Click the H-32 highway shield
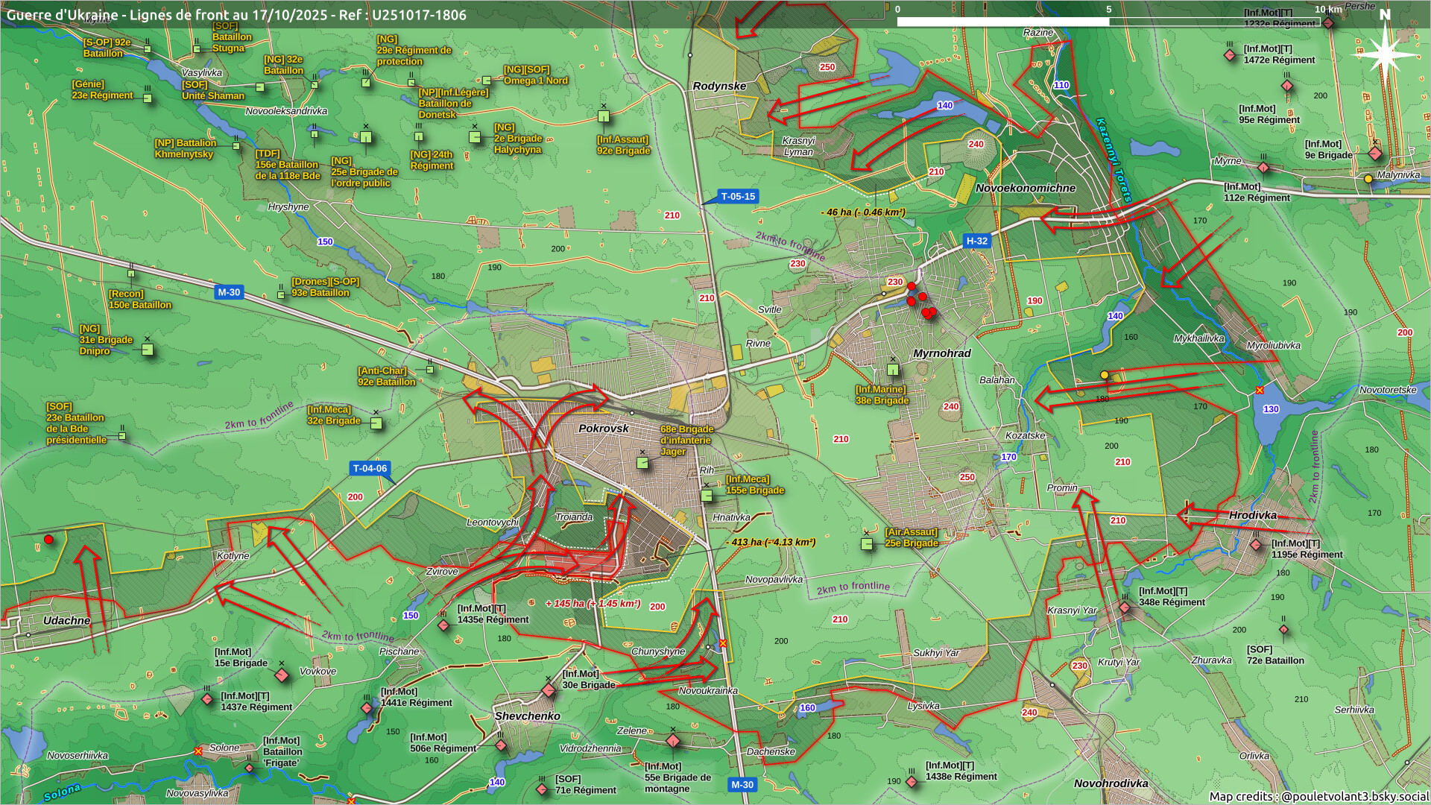Screen dimensions: 1431x805 tap(976, 241)
